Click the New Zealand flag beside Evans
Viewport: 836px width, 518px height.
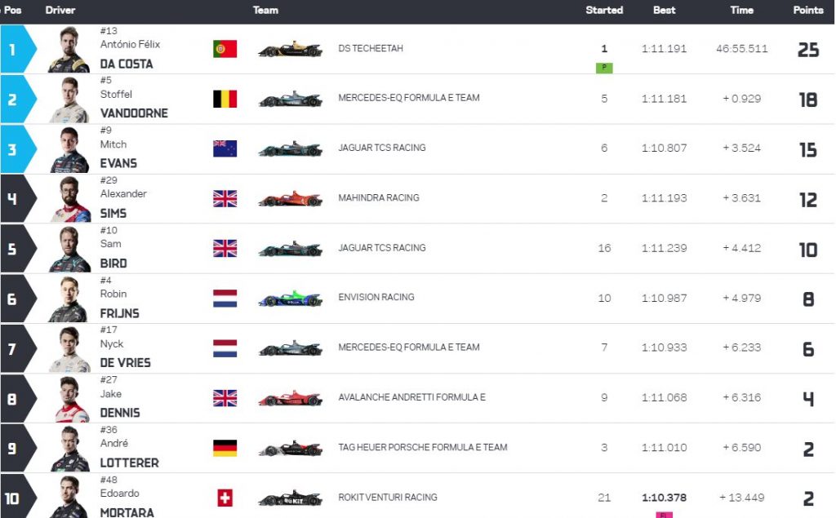[x=225, y=148]
